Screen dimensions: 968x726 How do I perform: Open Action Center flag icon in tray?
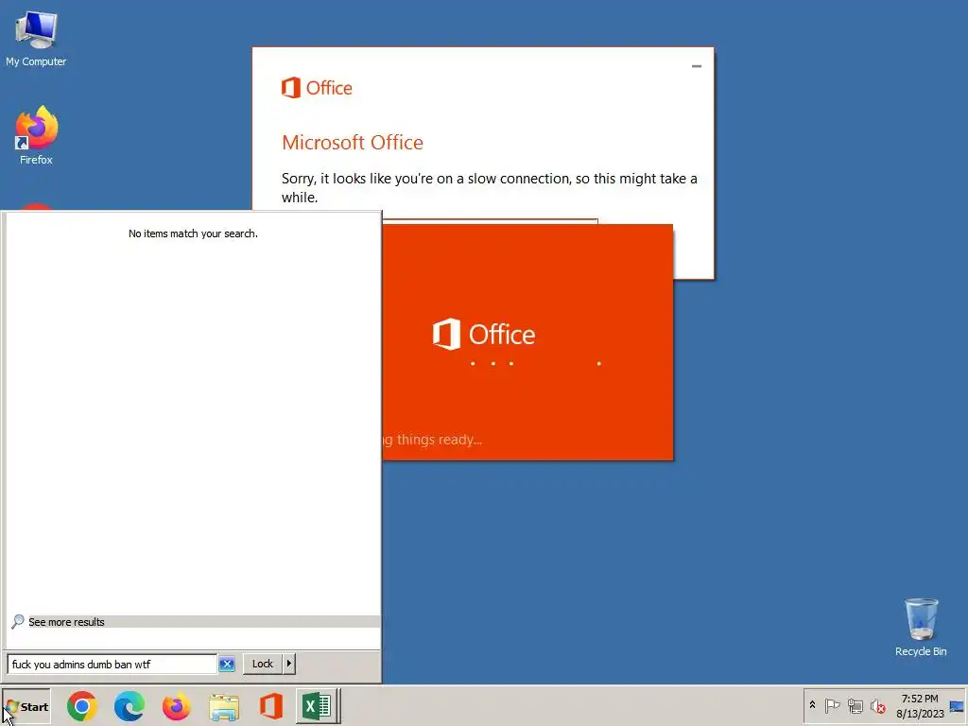tap(832, 705)
